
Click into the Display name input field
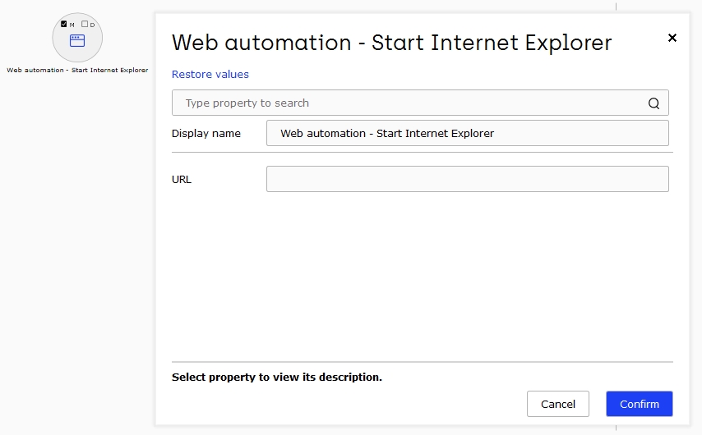pos(468,133)
